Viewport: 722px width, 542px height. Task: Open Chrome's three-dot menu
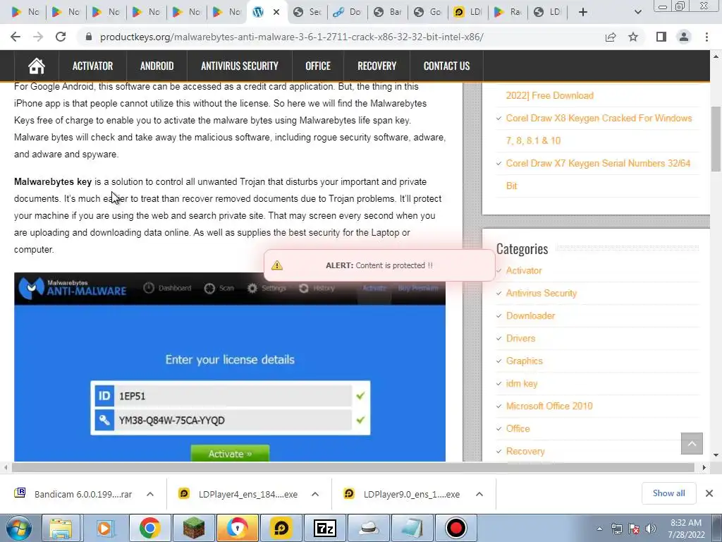[706, 37]
